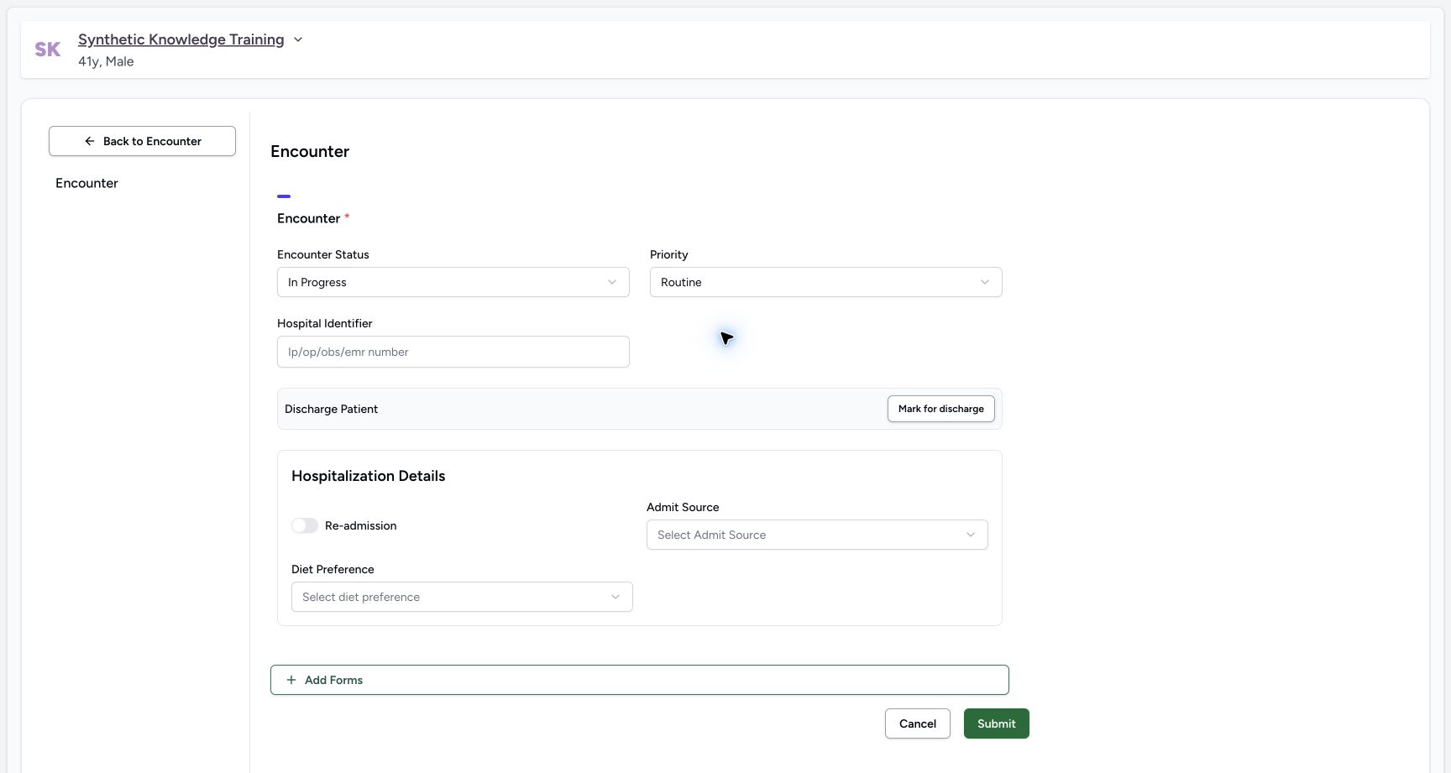The height and width of the screenshot is (773, 1451).
Task: Click the left arrow icon on Back to Encounter
Action: (90, 141)
